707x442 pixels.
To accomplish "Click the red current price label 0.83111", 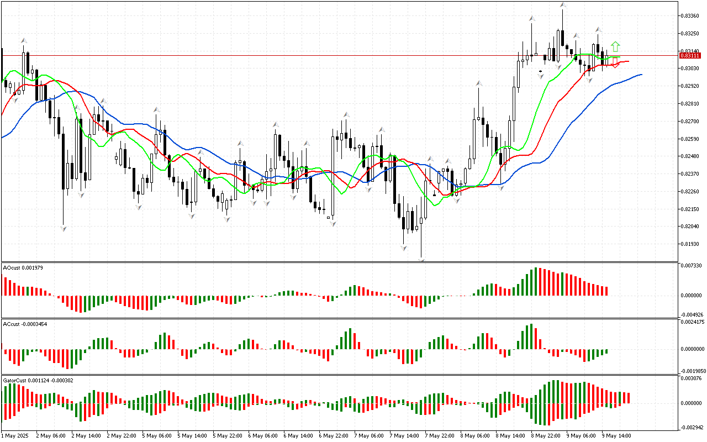I will pyautogui.click(x=690, y=56).
